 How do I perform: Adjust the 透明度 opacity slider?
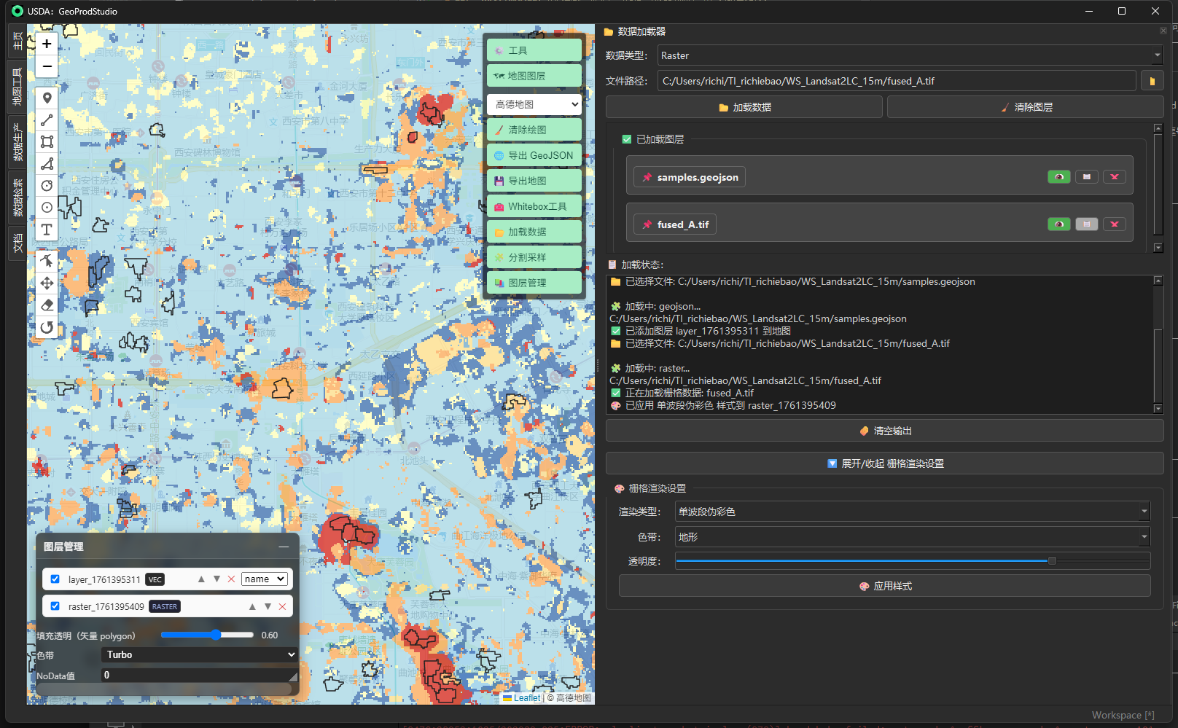click(1052, 560)
